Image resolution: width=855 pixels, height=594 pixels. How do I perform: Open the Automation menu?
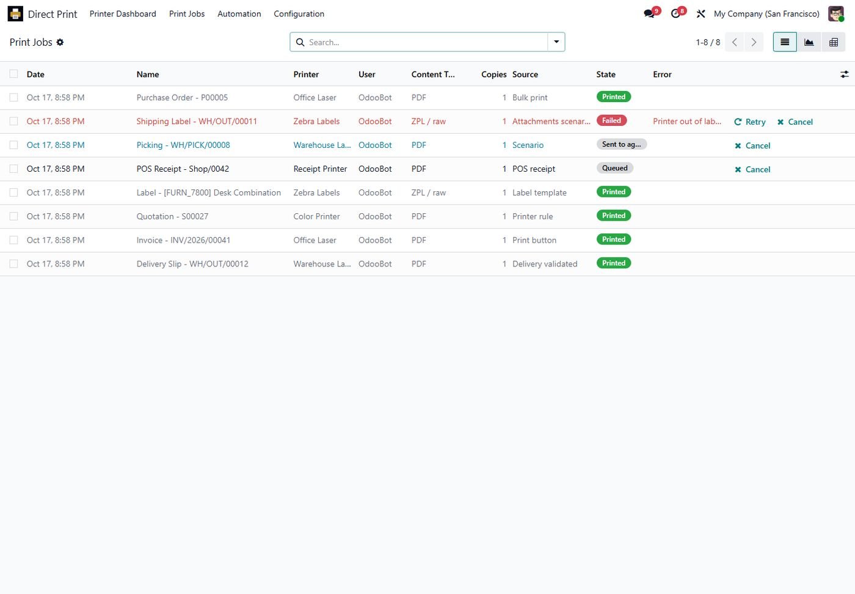239,13
